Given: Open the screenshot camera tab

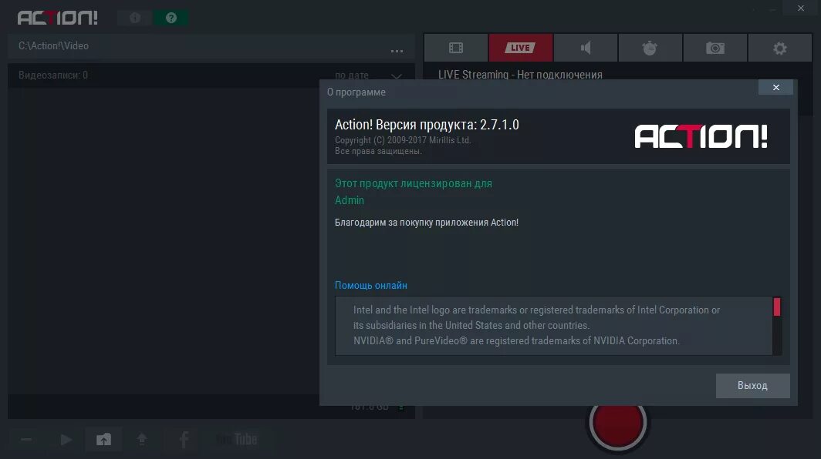Looking at the screenshot, I should point(715,48).
